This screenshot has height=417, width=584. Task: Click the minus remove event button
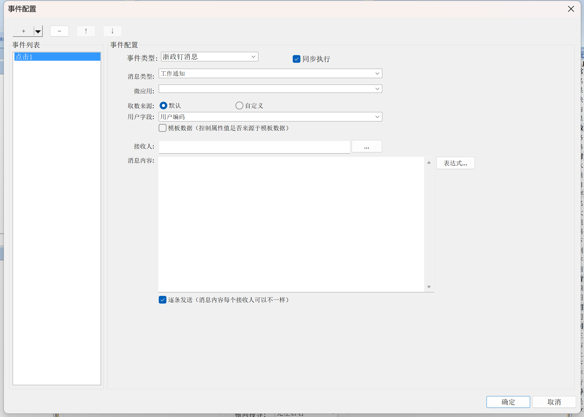coord(59,31)
